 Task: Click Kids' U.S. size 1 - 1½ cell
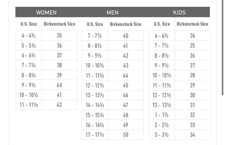[162, 115]
